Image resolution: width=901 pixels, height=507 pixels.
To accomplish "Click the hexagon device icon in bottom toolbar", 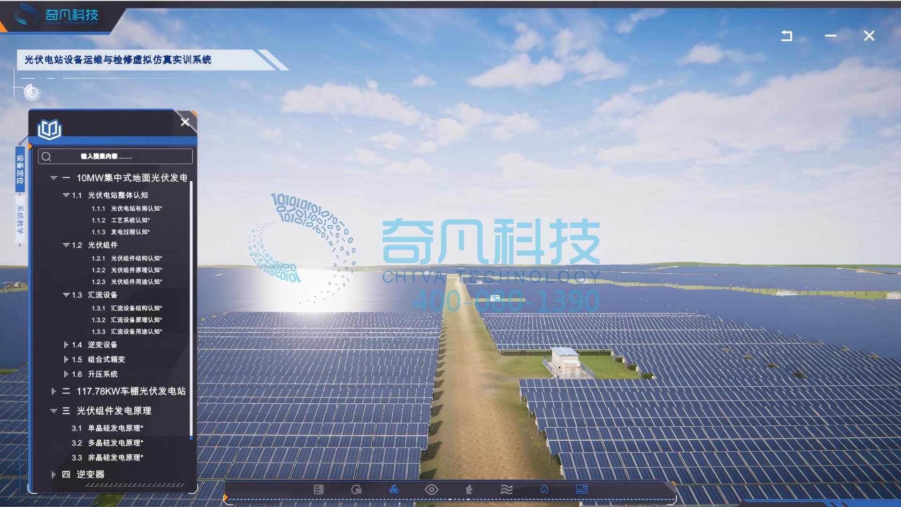I will pyautogui.click(x=356, y=490).
